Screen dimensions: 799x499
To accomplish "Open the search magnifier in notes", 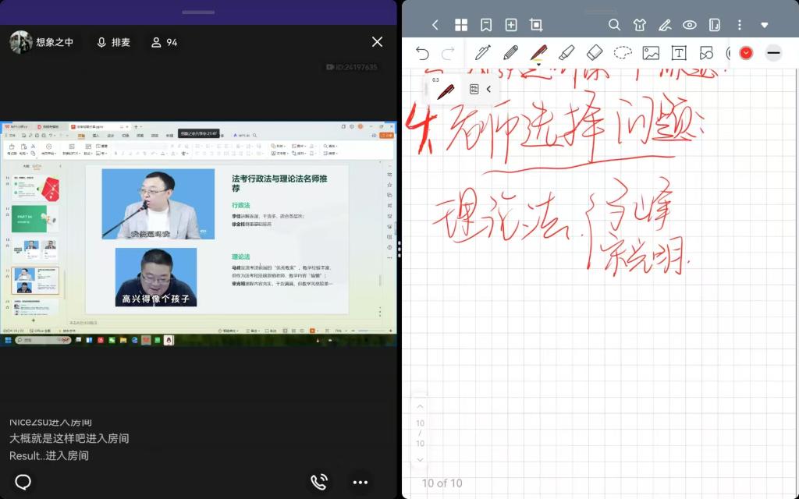I will tap(614, 25).
